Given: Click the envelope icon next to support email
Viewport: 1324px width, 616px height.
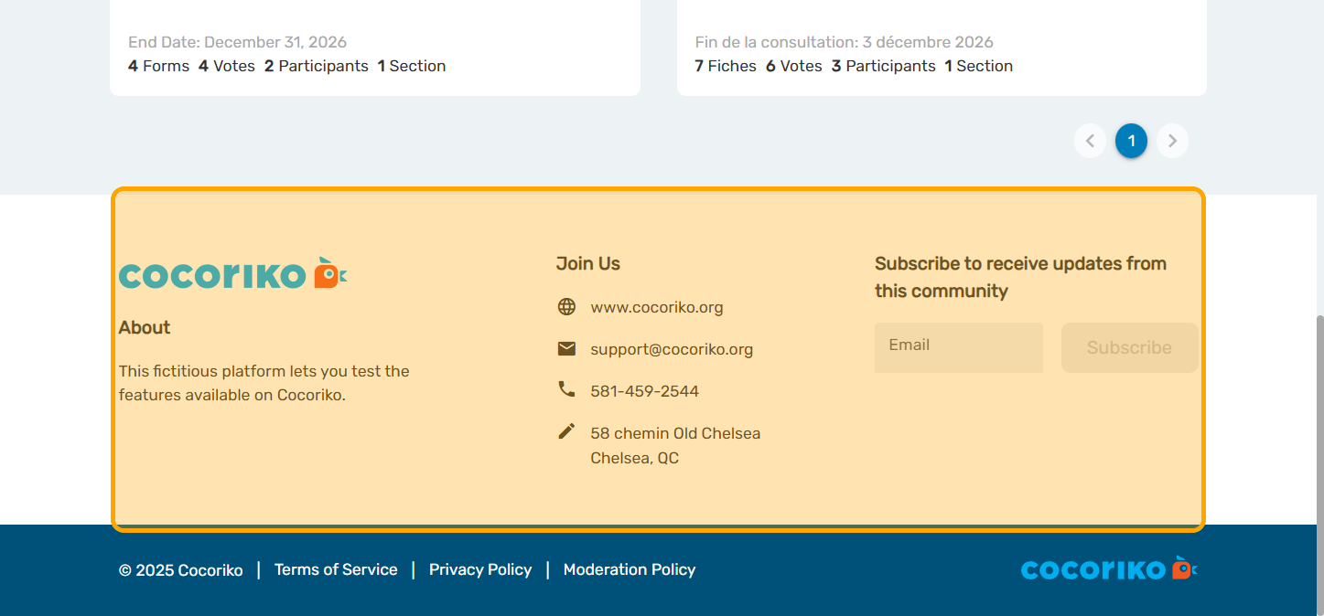Looking at the screenshot, I should tap(566, 349).
